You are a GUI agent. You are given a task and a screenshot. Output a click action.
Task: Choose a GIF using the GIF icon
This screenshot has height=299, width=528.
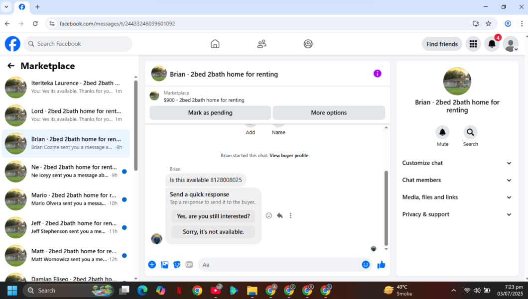point(189,265)
